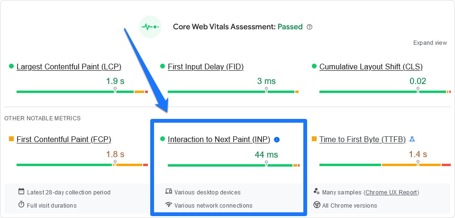Click the TTFB experimental flask icon

click(412, 139)
